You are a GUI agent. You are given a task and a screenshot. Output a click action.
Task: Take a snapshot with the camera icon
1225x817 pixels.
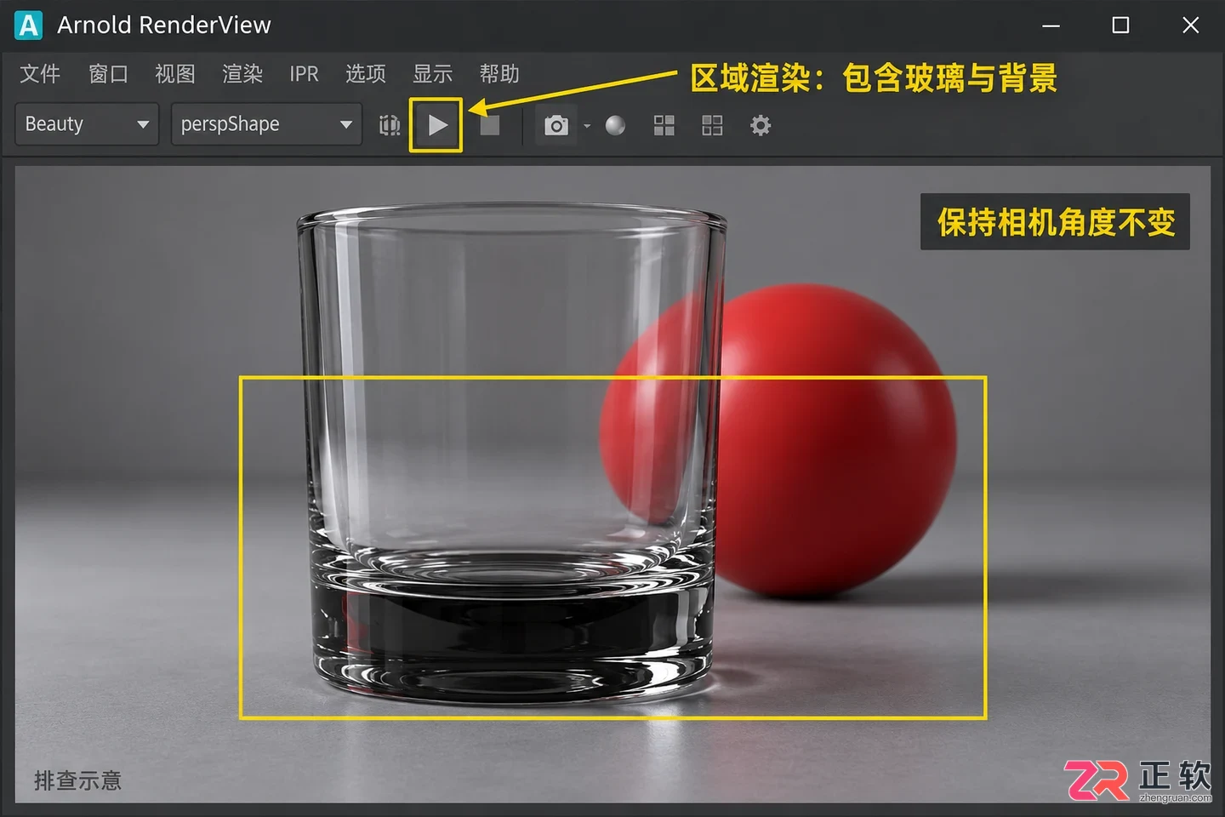(556, 126)
